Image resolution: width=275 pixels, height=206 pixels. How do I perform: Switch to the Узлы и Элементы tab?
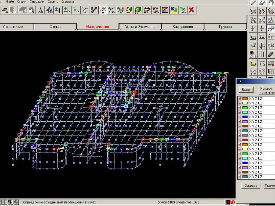[140, 27]
